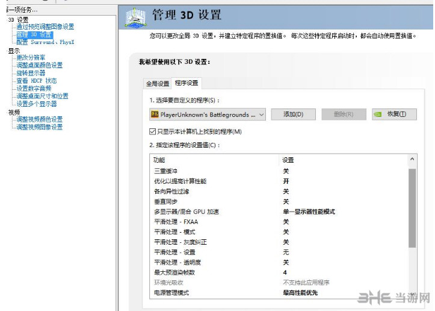Open 调整视频颜色设置 tree item
The height and width of the screenshot is (311, 435).
39,119
